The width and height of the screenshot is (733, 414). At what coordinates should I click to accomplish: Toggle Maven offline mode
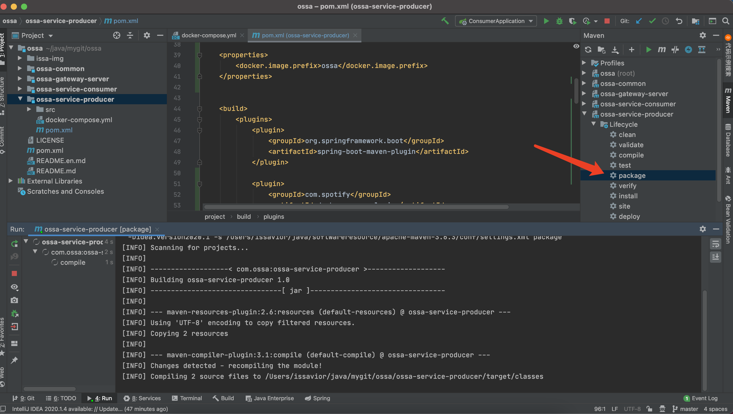(675, 50)
